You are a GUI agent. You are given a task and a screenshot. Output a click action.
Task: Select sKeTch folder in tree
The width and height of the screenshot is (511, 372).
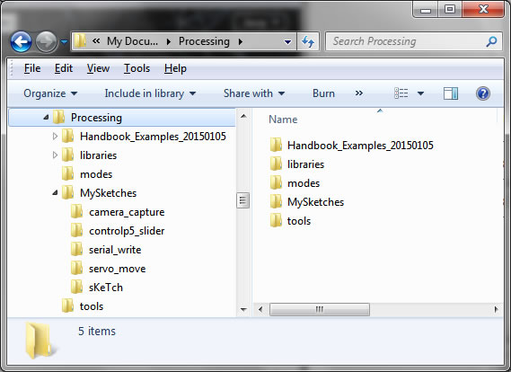pyautogui.click(x=106, y=288)
